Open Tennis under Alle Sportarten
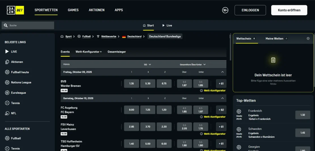This screenshot has height=151, width=315. coord(12,149)
